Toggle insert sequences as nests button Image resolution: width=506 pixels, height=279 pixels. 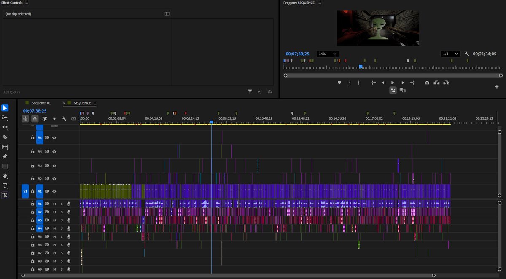coord(25,119)
